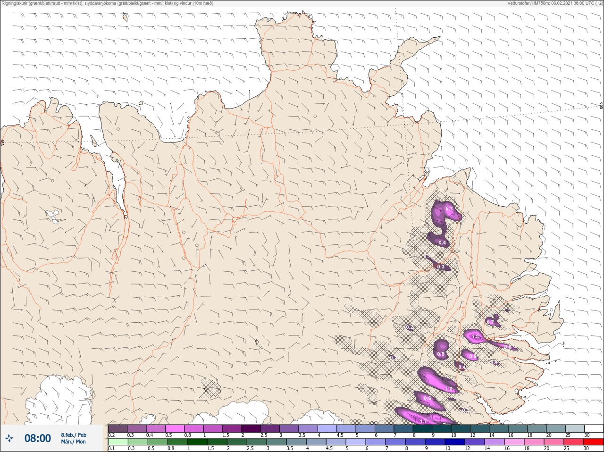Click the '0.2' snowfall value on the map
This screenshot has height=452, width=604.
(x=410, y=327)
